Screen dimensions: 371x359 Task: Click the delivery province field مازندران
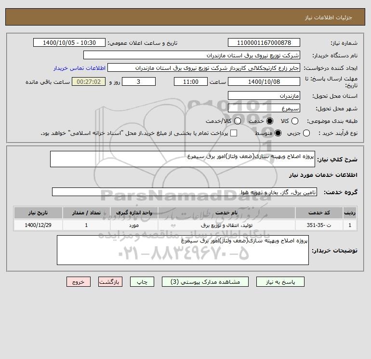click(264, 95)
